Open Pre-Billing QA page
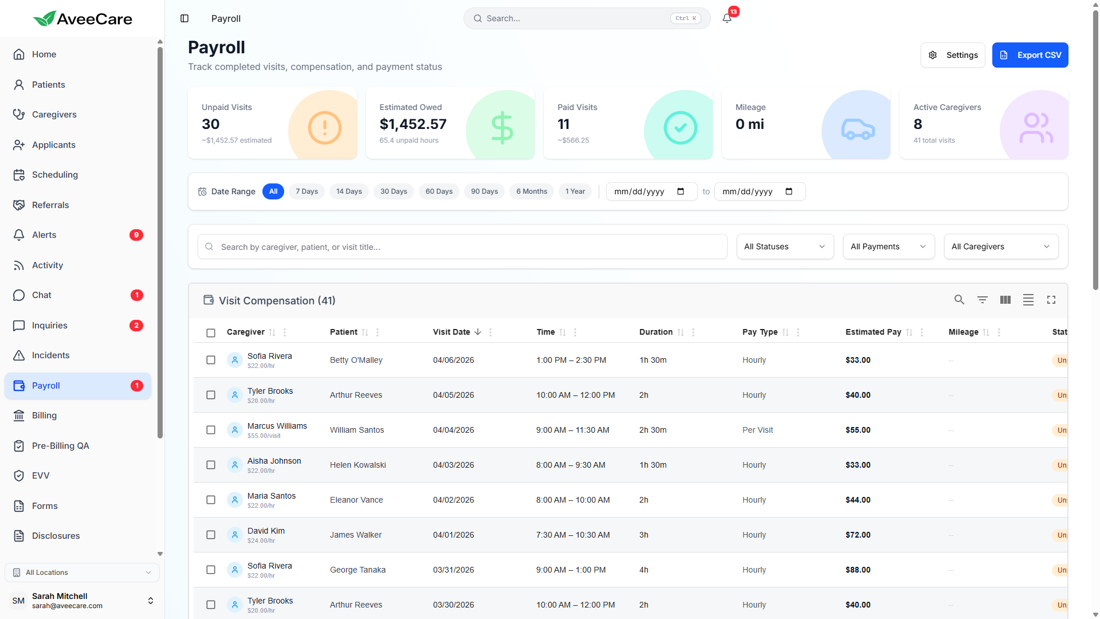1100x619 pixels. (x=60, y=446)
